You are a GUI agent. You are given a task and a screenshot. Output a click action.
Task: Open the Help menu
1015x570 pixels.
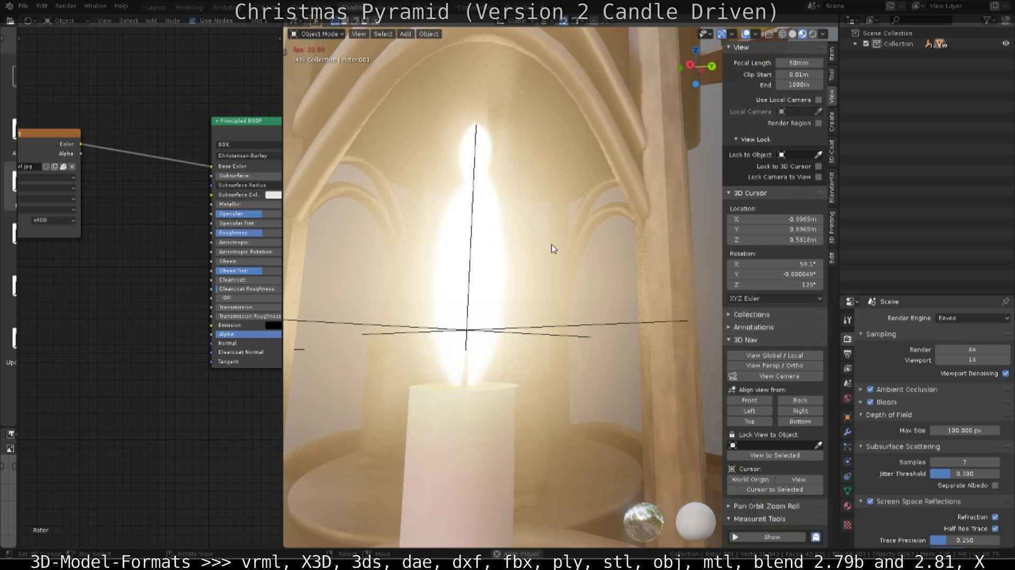click(121, 6)
